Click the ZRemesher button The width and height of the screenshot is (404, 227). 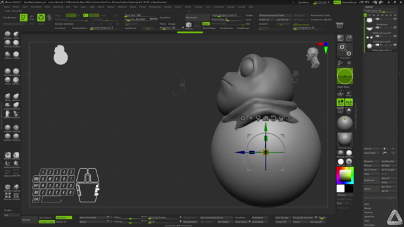pyautogui.click(x=197, y=18)
